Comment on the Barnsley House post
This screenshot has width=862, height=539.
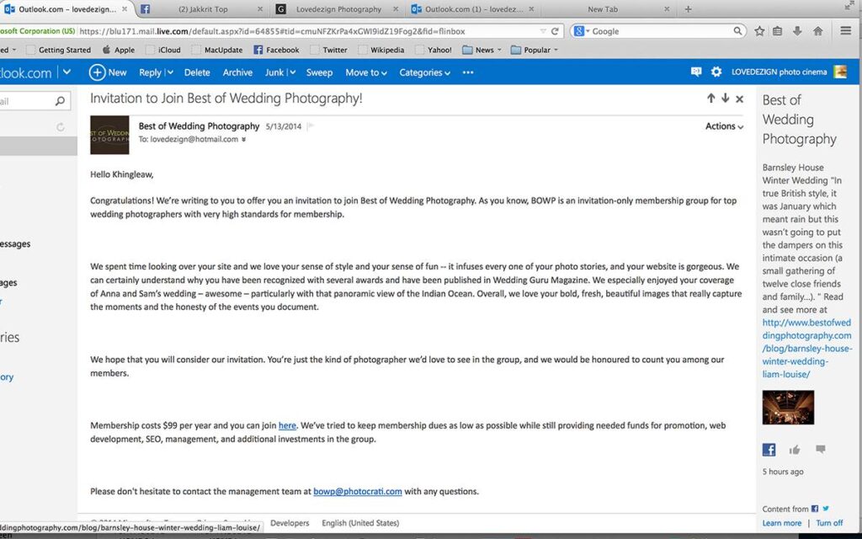[820, 450]
